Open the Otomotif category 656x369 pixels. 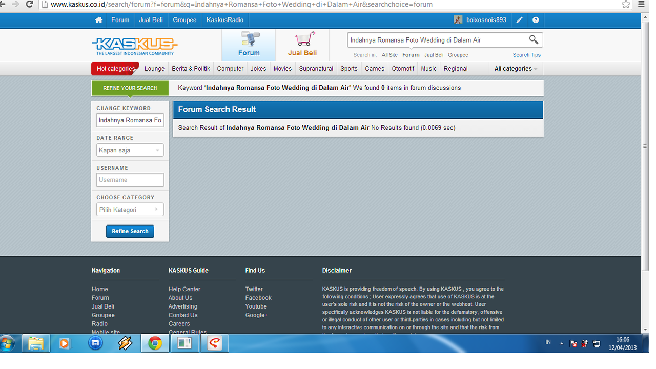[x=403, y=69]
